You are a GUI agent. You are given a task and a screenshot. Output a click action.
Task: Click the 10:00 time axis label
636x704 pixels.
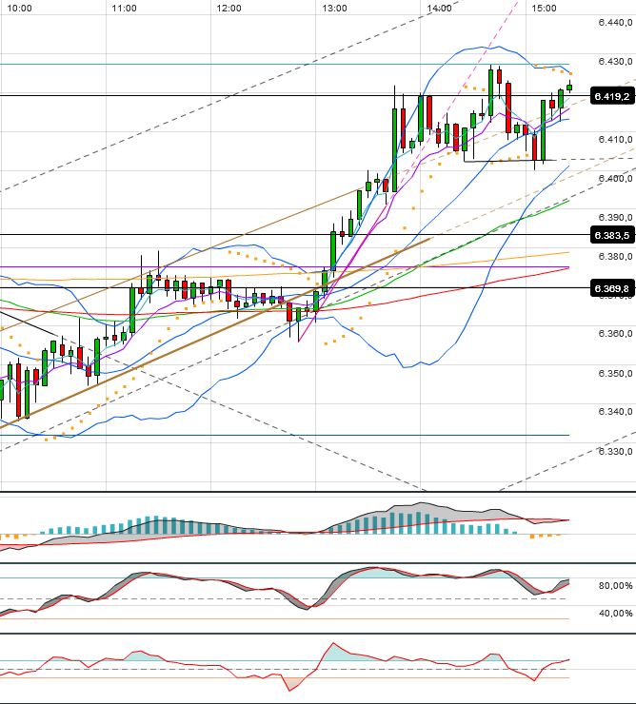[x=19, y=8]
